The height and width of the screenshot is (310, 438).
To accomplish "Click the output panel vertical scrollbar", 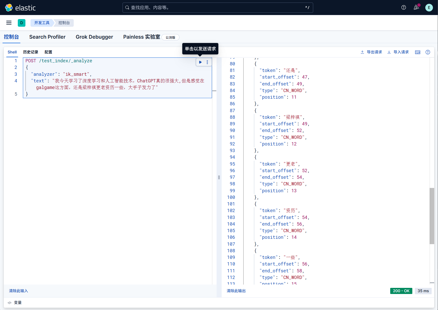I will click(x=432, y=216).
